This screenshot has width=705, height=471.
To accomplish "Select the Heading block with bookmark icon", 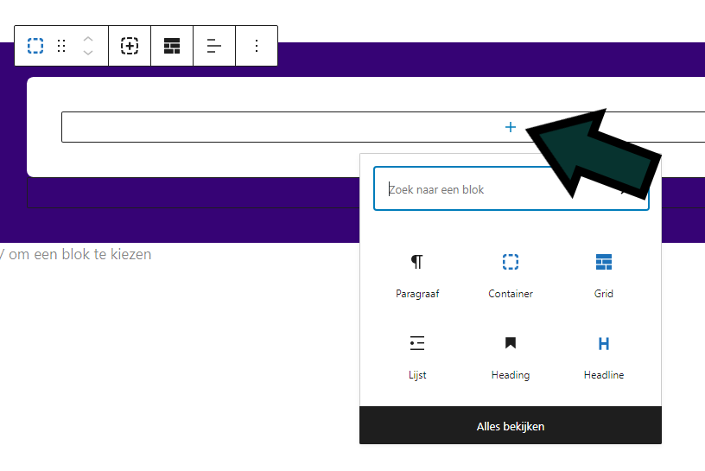I will [511, 357].
